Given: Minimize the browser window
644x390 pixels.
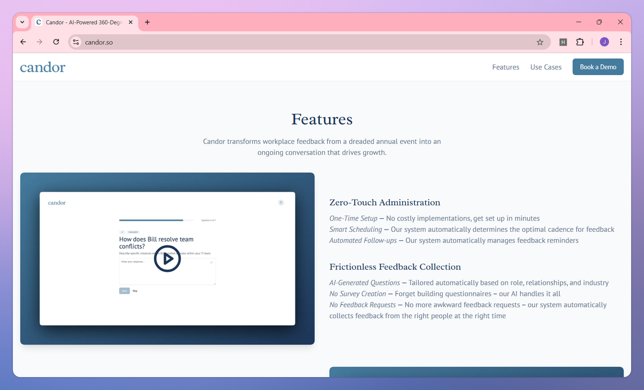Looking at the screenshot, I should pos(579,22).
